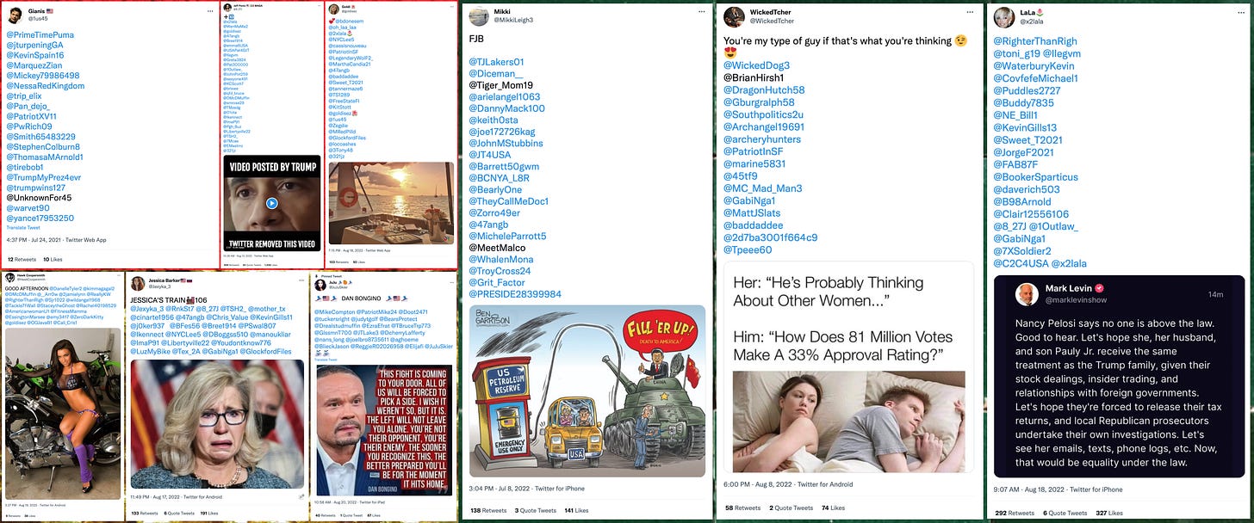Click the Translate Tweet link
The height and width of the screenshot is (523, 1254).
(24, 229)
